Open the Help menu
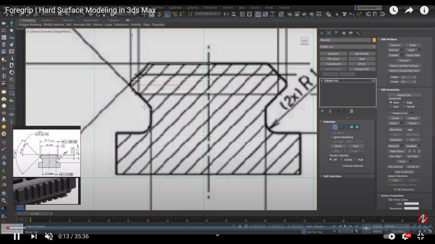Image resolution: width=435 pixels, height=244 pixels. click(x=242, y=7)
